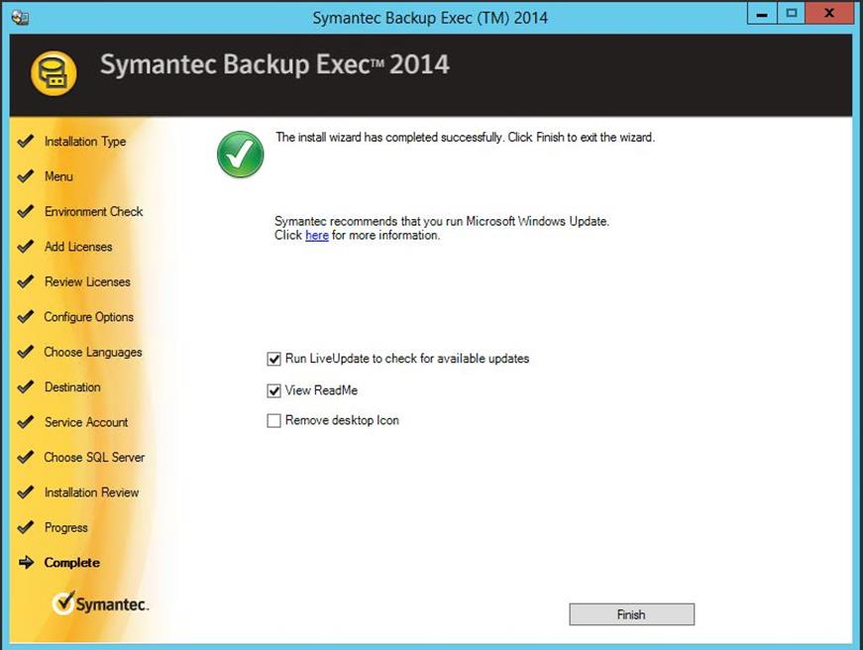Image resolution: width=863 pixels, height=650 pixels.
Task: Select the Choose SQL Server step
Action: (94, 458)
